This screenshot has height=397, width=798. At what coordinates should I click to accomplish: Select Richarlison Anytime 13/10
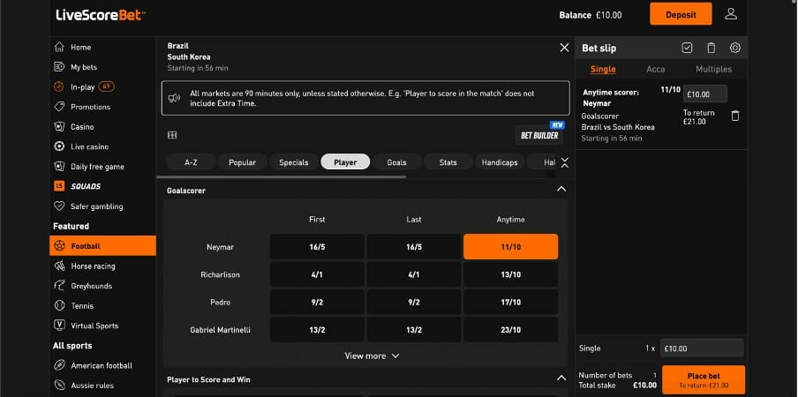(x=510, y=274)
